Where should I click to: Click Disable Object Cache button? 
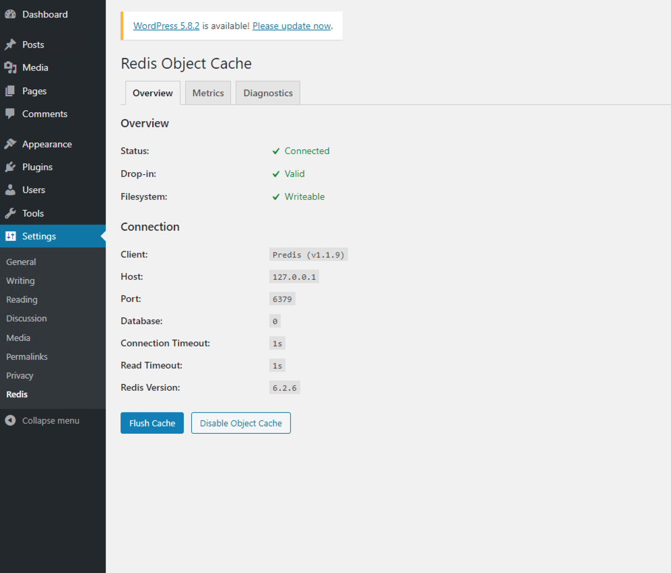(x=241, y=423)
